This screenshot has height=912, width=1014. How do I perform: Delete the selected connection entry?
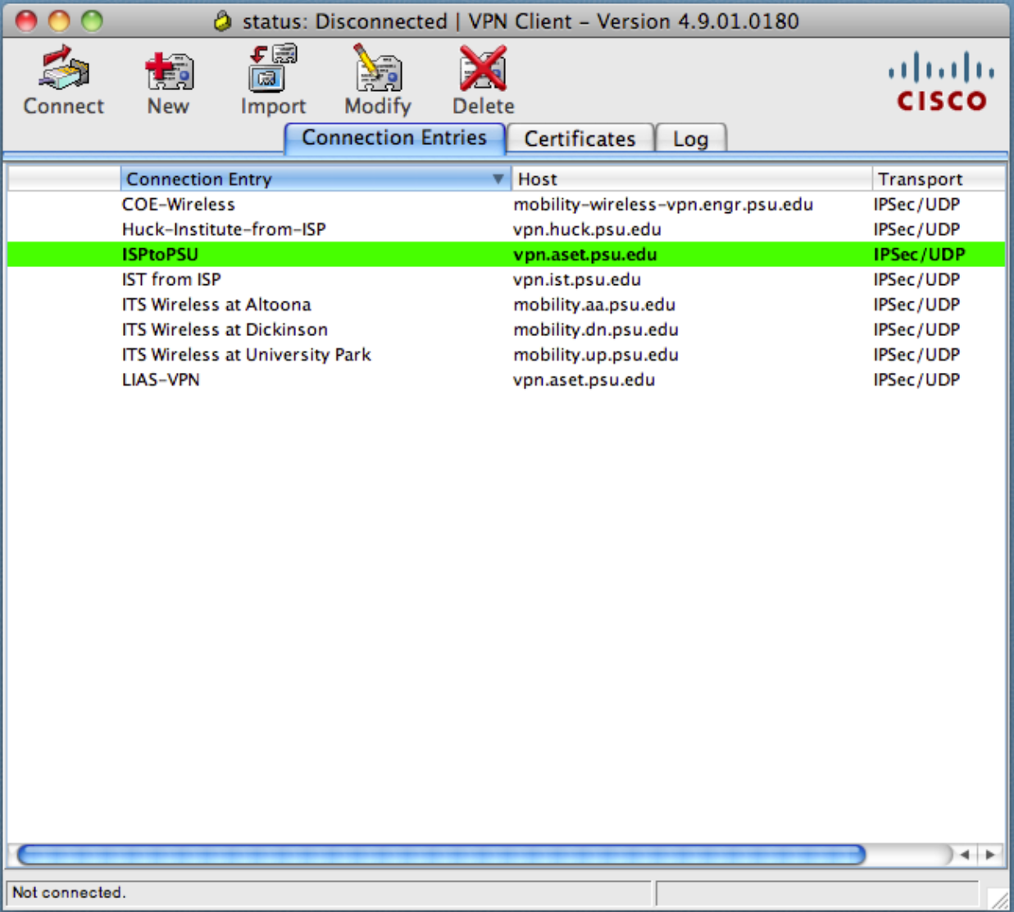pyautogui.click(x=483, y=80)
